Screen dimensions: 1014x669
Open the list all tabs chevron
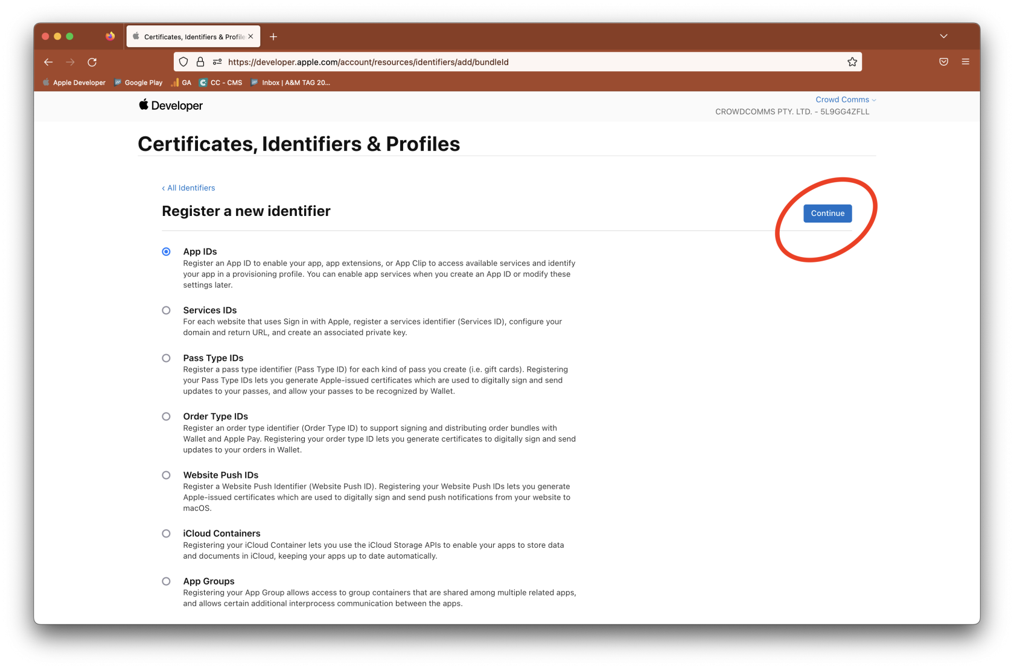coord(943,37)
